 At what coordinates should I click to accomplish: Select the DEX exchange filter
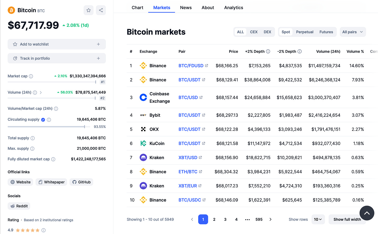(267, 32)
